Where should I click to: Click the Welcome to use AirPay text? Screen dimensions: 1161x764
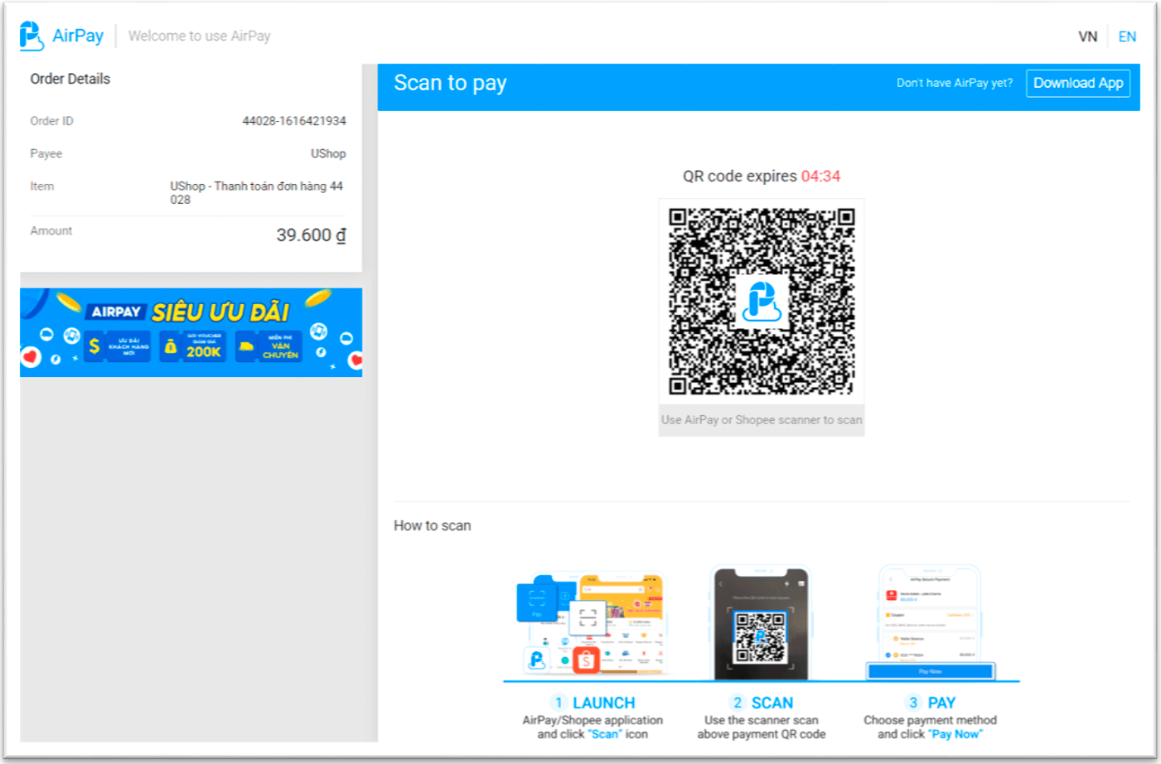pos(199,36)
